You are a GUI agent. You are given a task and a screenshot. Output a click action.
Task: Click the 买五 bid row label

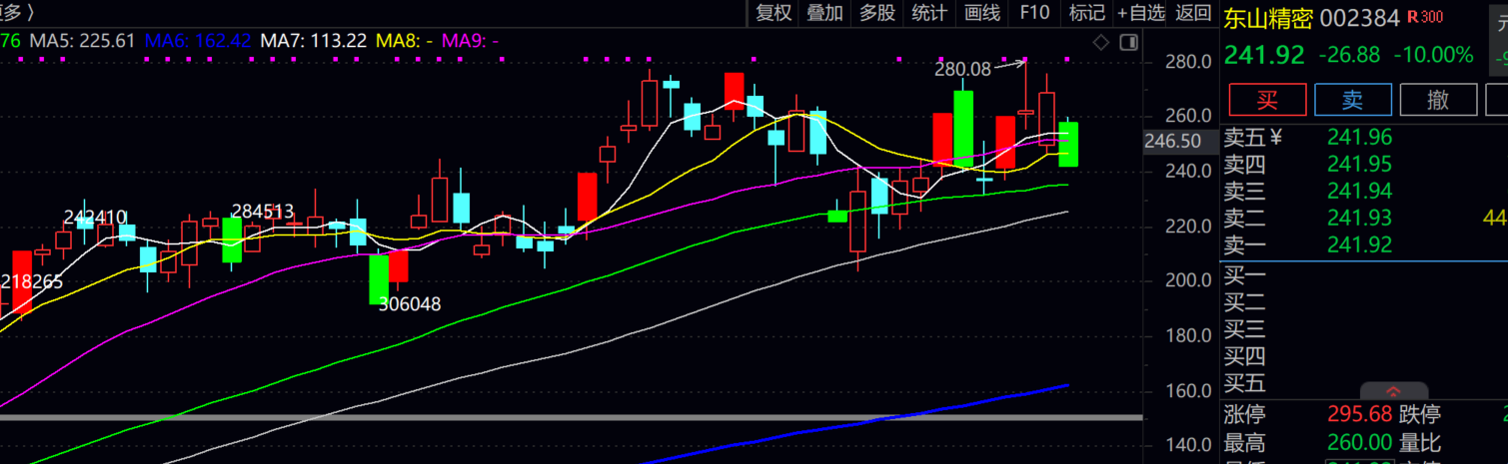[x=1246, y=383]
